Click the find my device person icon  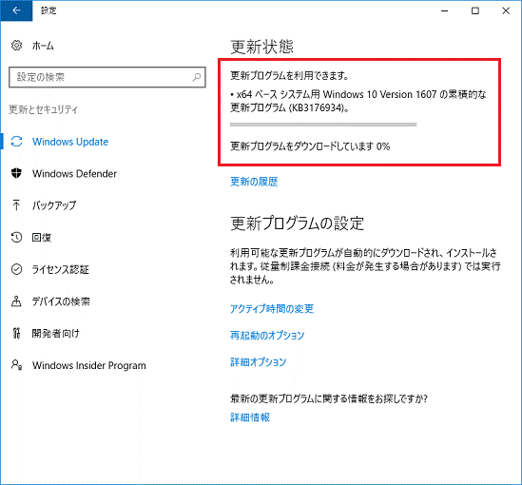16,301
